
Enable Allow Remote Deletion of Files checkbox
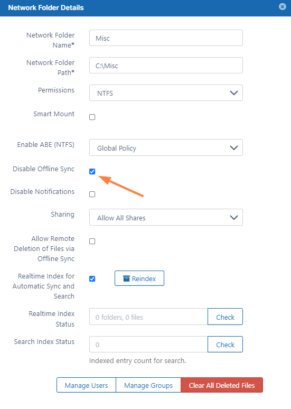92,241
